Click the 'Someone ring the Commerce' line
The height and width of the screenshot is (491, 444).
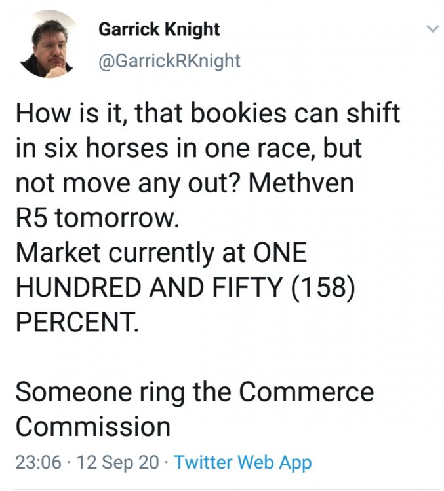[194, 392]
